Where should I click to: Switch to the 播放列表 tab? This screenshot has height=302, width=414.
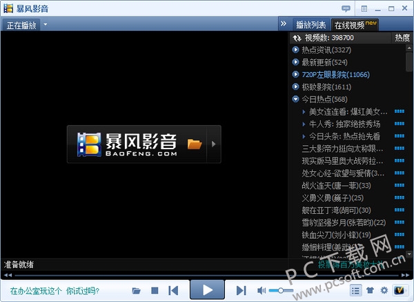(x=310, y=25)
